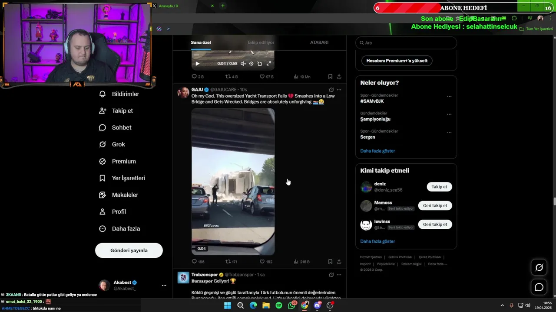Open File Explorer from taskbar
Viewport: 556px width, 312px height.
266,305
